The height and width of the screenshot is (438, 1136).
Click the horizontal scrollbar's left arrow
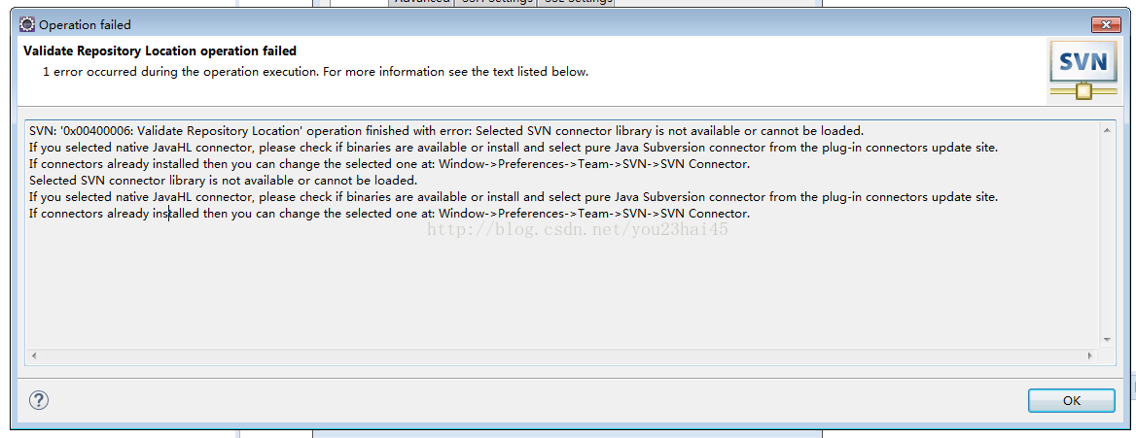33,356
